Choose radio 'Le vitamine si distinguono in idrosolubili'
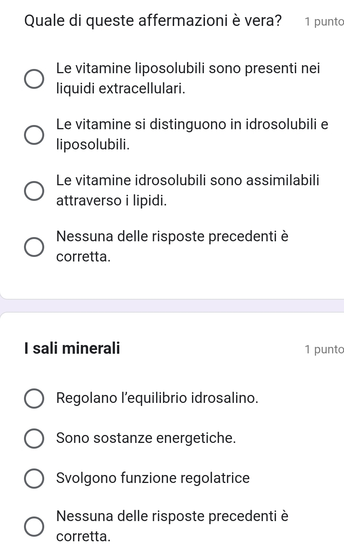The image size is (344, 555). click(x=34, y=135)
